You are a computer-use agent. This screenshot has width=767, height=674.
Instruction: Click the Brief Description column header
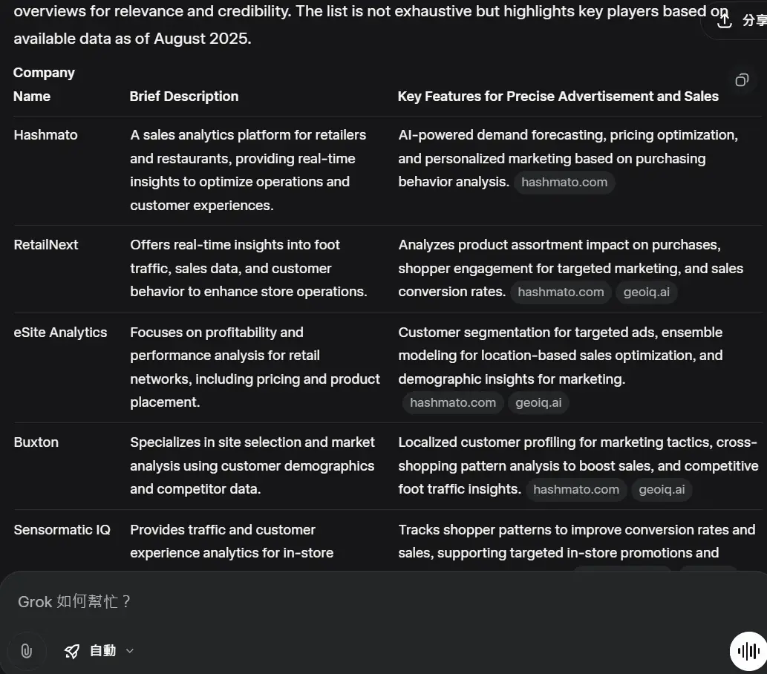tap(184, 96)
